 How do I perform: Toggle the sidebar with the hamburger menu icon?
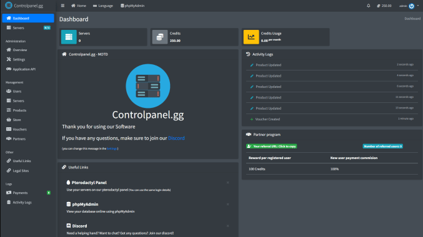coord(62,6)
